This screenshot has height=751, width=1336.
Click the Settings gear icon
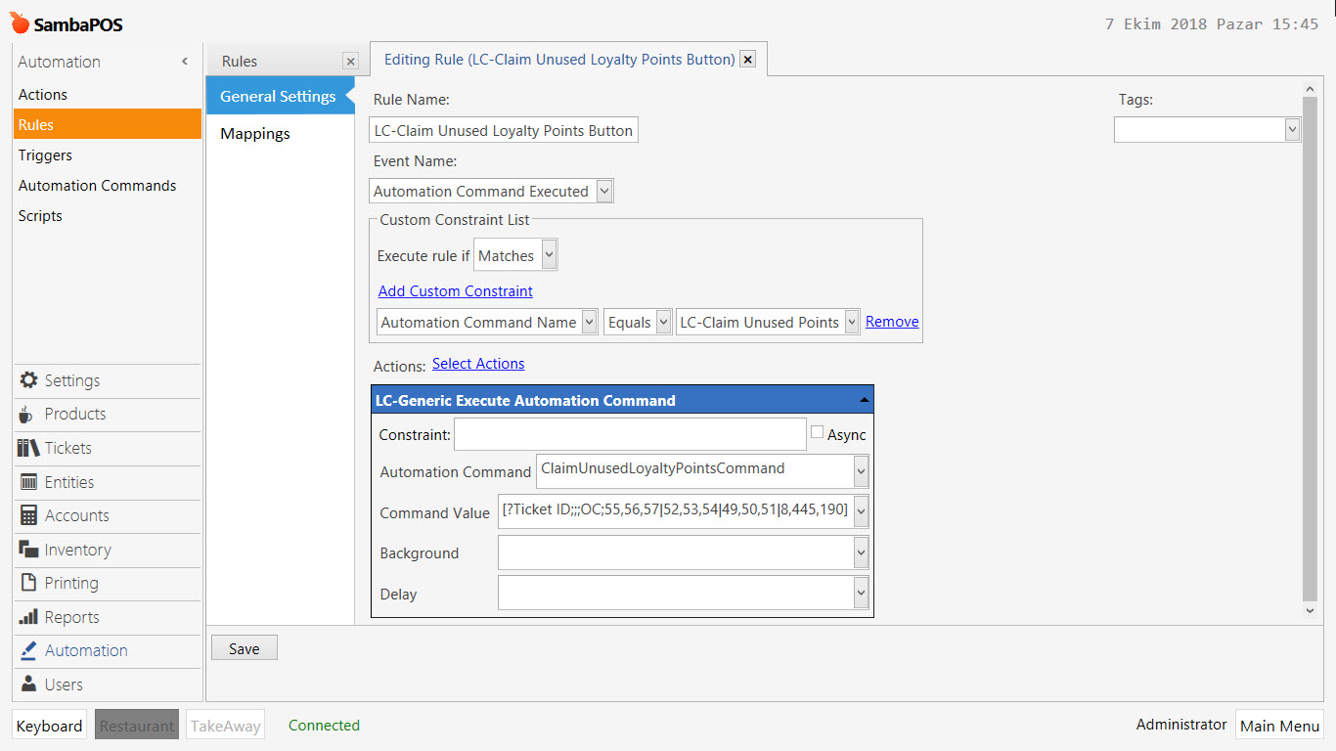pyautogui.click(x=28, y=380)
